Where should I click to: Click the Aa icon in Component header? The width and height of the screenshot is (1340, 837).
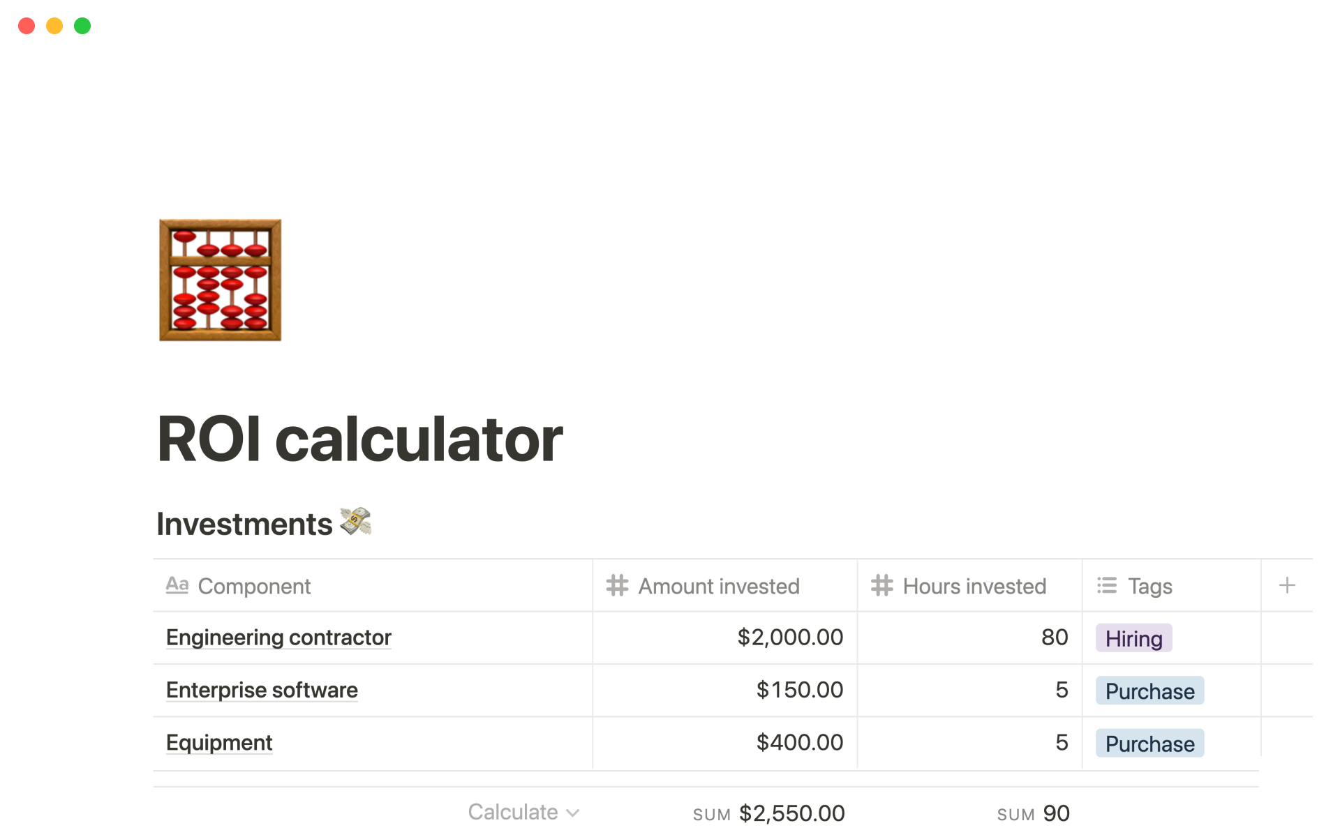177,585
